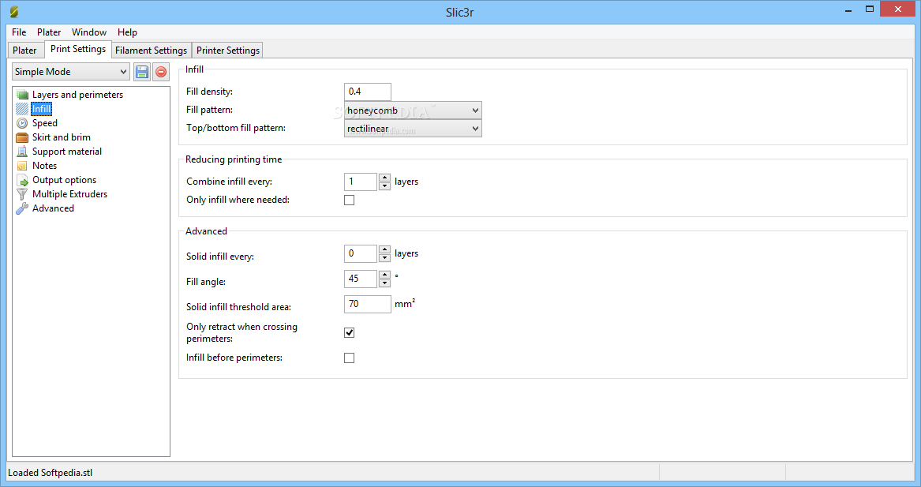This screenshot has height=487, width=921.
Task: Open the Fill pattern honeycomb dropdown
Action: pyautogui.click(x=413, y=111)
